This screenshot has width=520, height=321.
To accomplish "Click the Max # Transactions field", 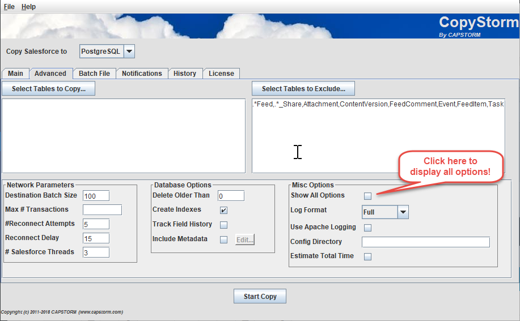I will point(102,210).
